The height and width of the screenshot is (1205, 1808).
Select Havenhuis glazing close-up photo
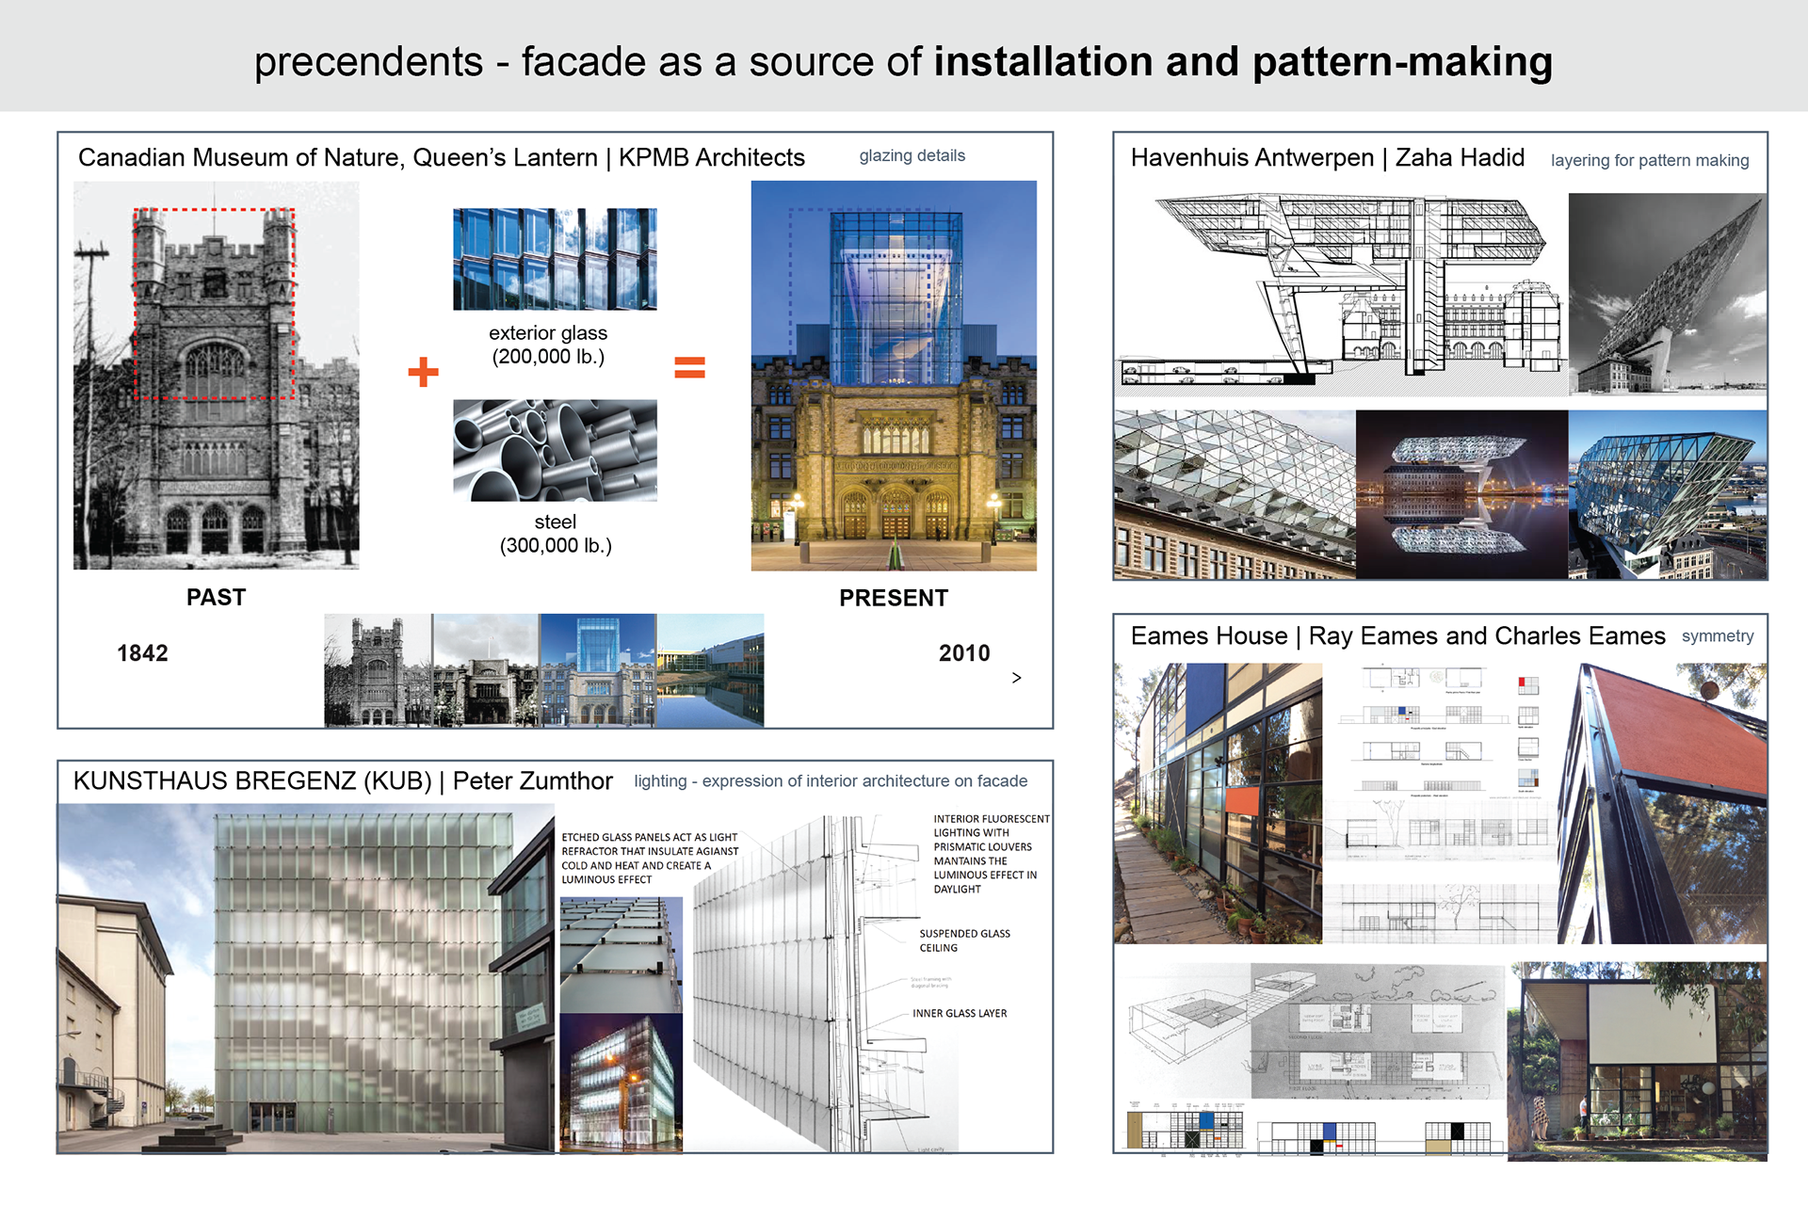pos(1235,494)
